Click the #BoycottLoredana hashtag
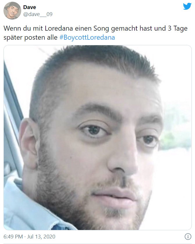This screenshot has width=195, height=244. pos(87,37)
